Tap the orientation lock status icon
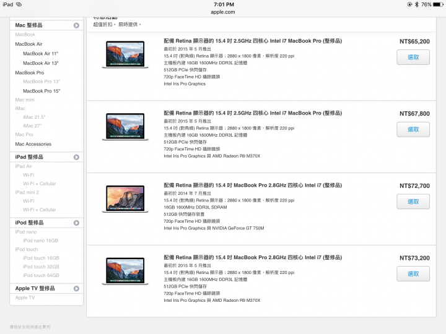 click(x=409, y=4)
